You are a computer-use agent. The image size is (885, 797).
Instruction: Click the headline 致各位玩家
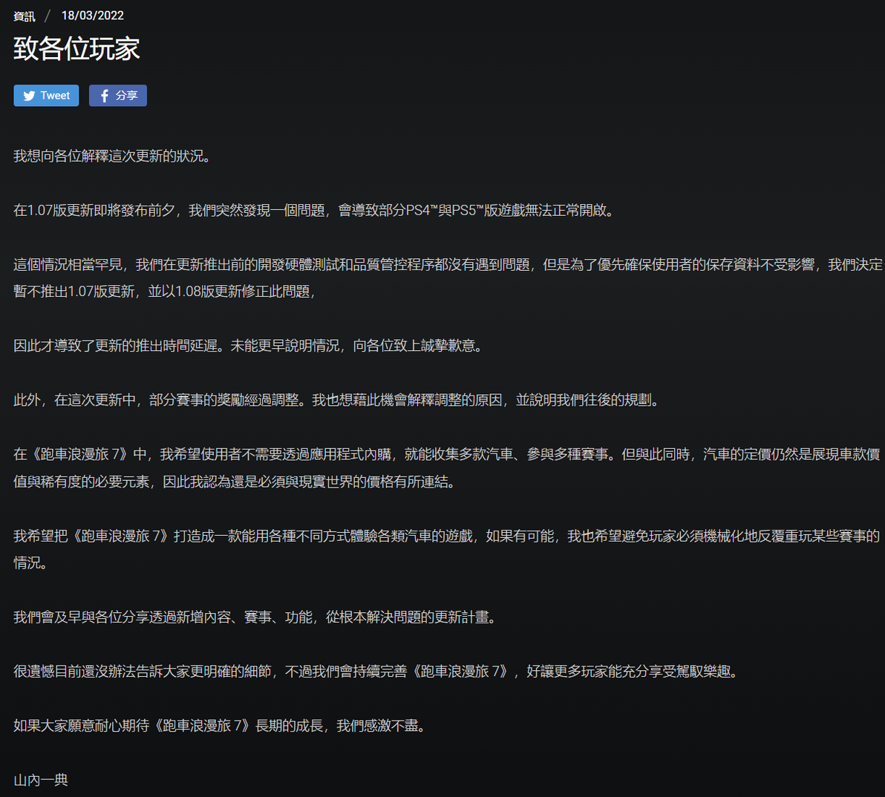click(x=76, y=48)
